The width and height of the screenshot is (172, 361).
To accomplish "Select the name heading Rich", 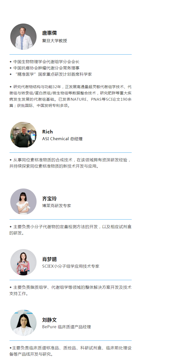I will 48,132.
